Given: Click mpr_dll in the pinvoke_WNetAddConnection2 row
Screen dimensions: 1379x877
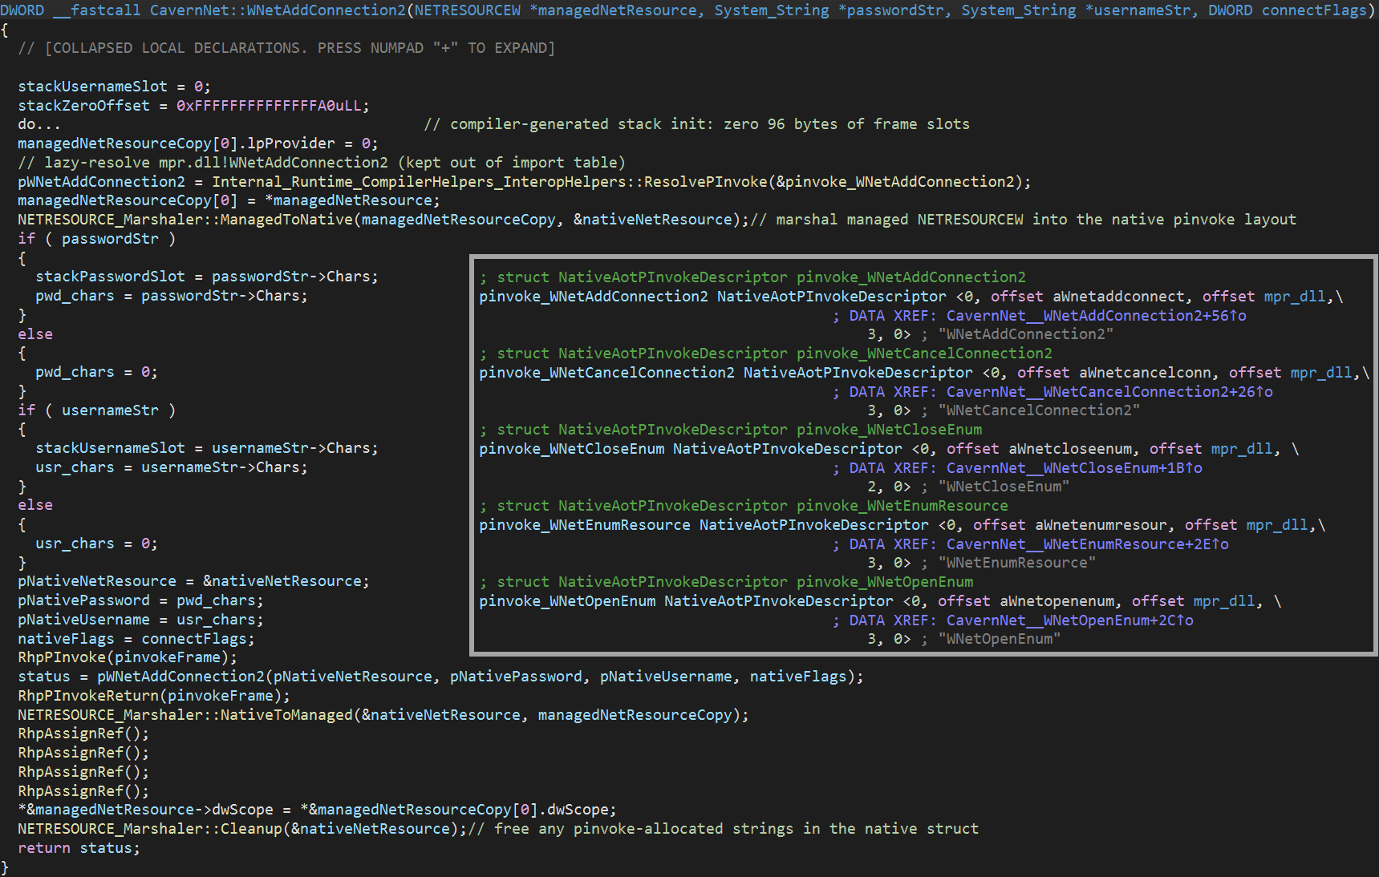Looking at the screenshot, I should click(1295, 297).
